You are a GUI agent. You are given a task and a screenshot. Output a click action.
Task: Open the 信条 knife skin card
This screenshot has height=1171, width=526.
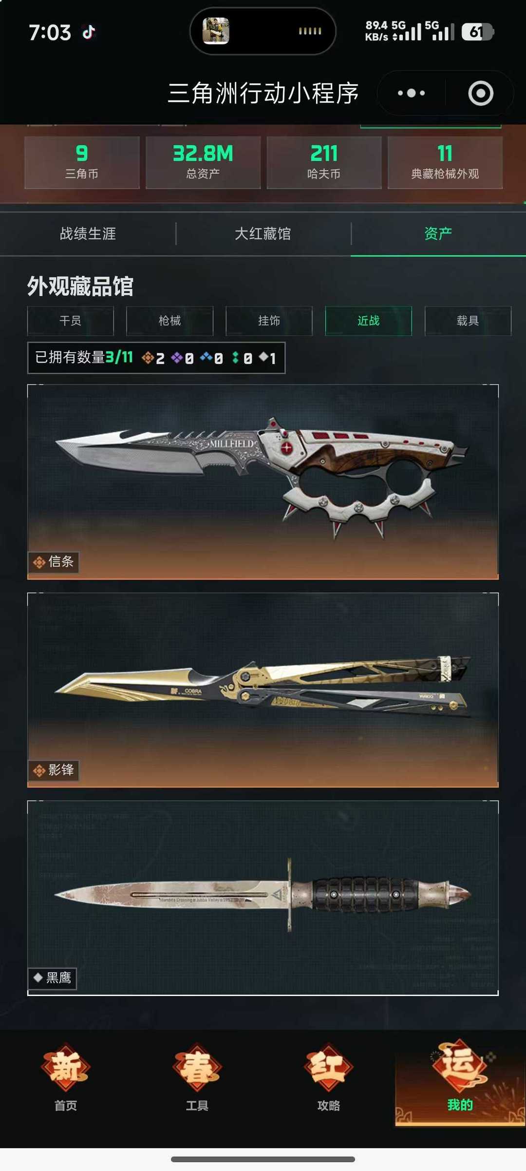[x=263, y=482]
